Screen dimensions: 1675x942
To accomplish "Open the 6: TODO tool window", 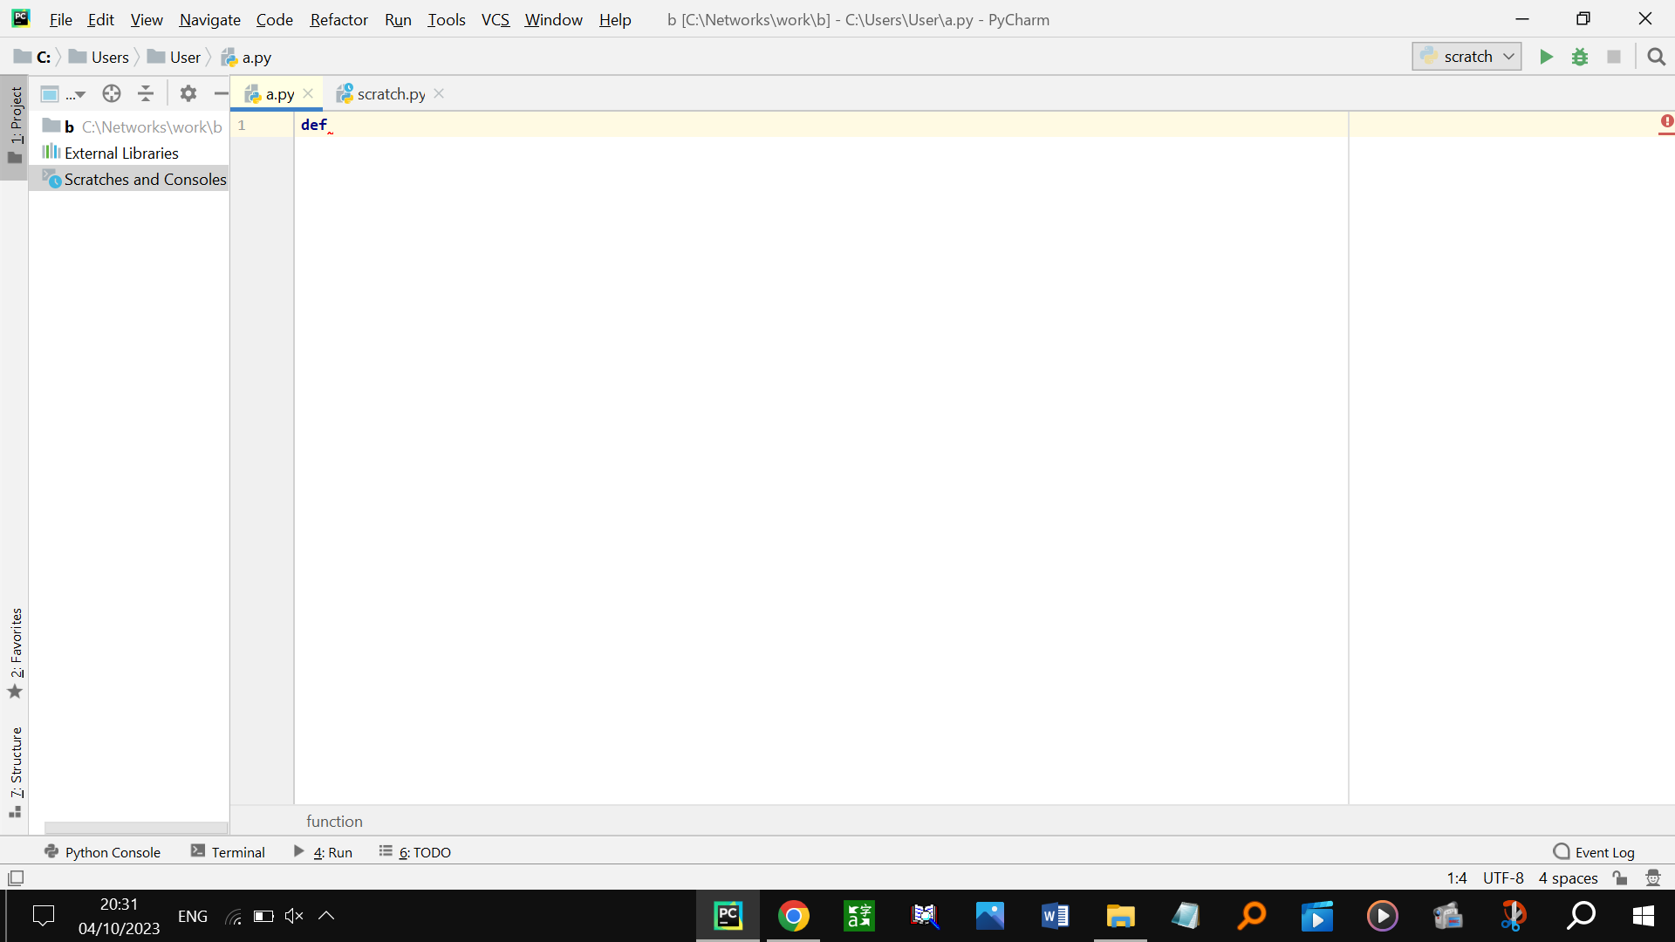I will coord(415,852).
